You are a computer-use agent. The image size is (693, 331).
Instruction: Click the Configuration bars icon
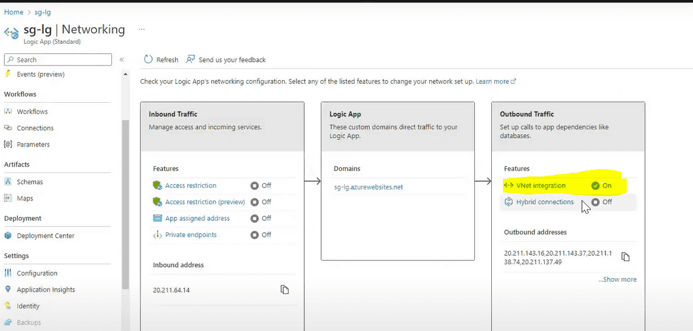coord(8,273)
